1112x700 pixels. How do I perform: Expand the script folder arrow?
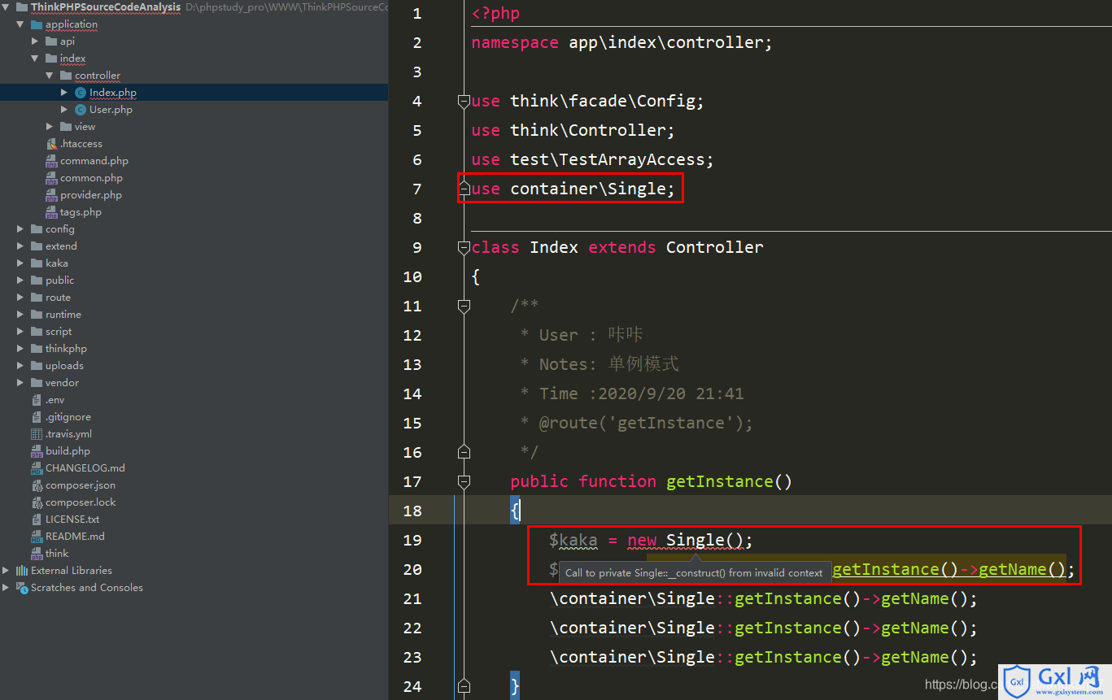pos(20,332)
